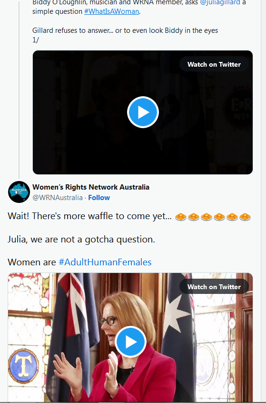
Task: Open the tweet text 'Wait! There's more waffle'
Action: (89, 216)
